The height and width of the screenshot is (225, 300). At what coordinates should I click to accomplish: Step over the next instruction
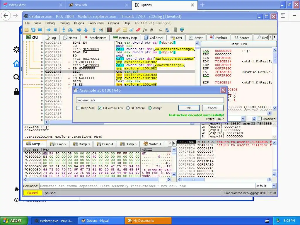click(x=70, y=30)
